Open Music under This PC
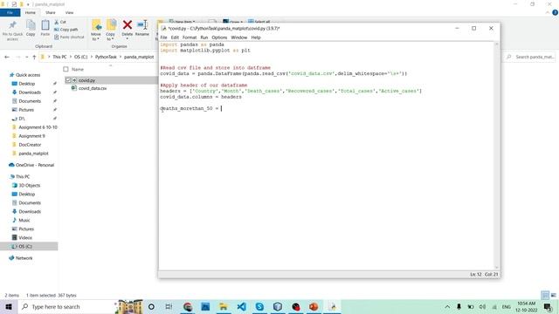 pos(24,221)
